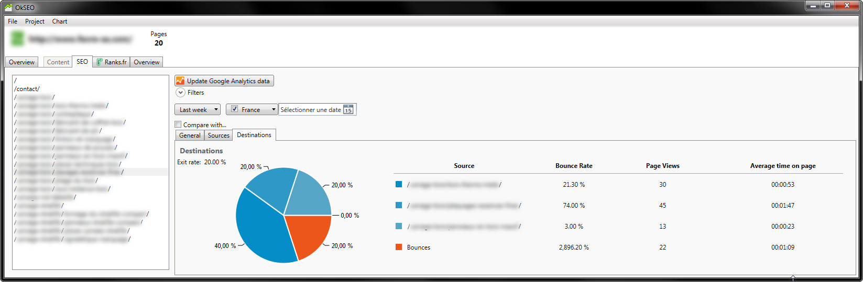The image size is (863, 282).
Task: Click the green Ranks.fr tab icon
Action: pos(99,62)
